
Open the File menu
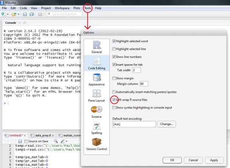pos(4,8)
